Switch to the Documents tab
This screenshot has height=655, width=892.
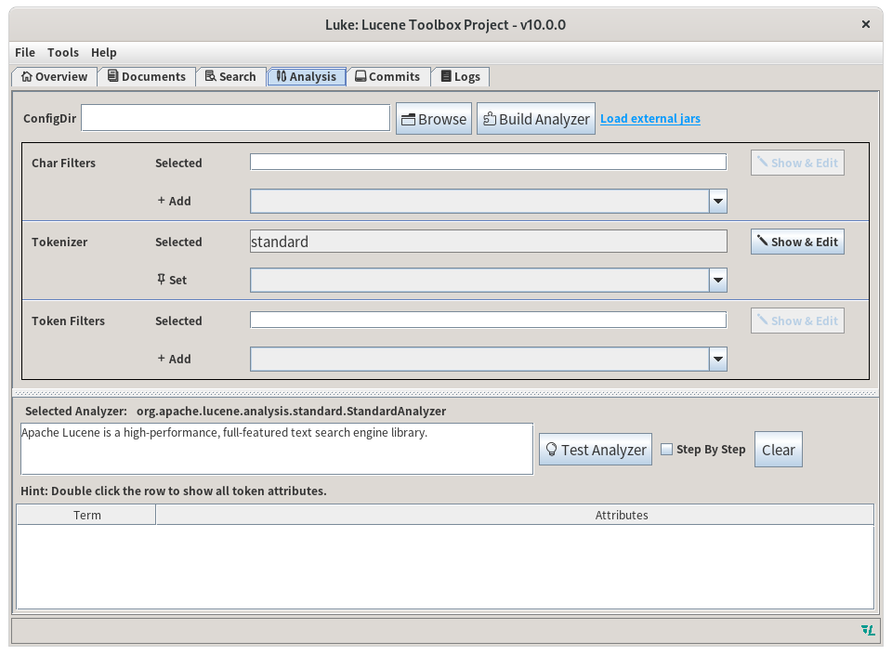(147, 77)
